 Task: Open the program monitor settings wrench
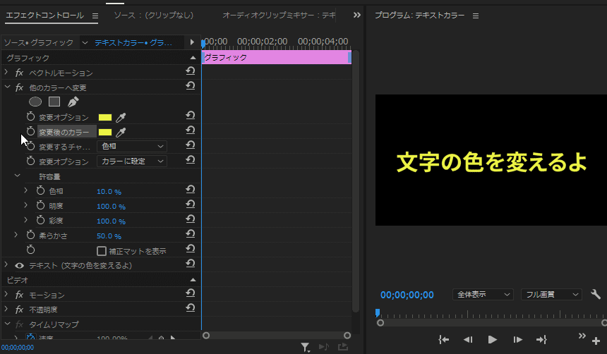[x=596, y=295]
